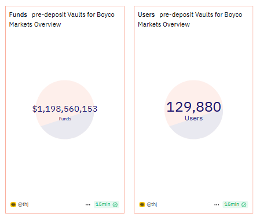260x217 pixels.
Task: Click the 15min refresh badge on Users card
Action: point(235,204)
